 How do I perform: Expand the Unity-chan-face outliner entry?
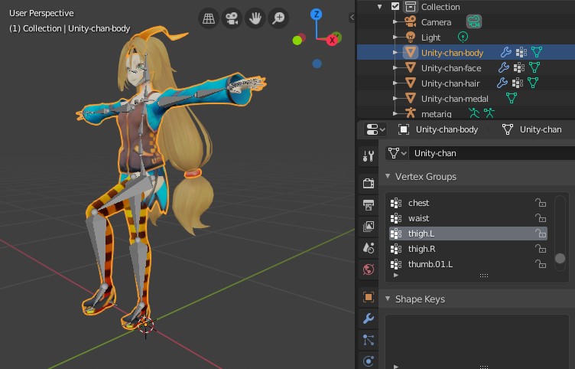[x=395, y=68]
